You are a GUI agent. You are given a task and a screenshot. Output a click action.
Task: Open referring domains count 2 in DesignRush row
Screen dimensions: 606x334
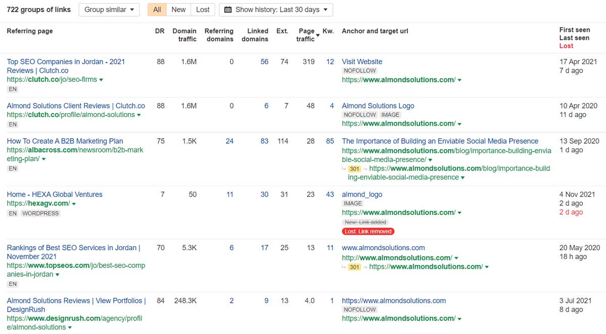click(x=231, y=301)
